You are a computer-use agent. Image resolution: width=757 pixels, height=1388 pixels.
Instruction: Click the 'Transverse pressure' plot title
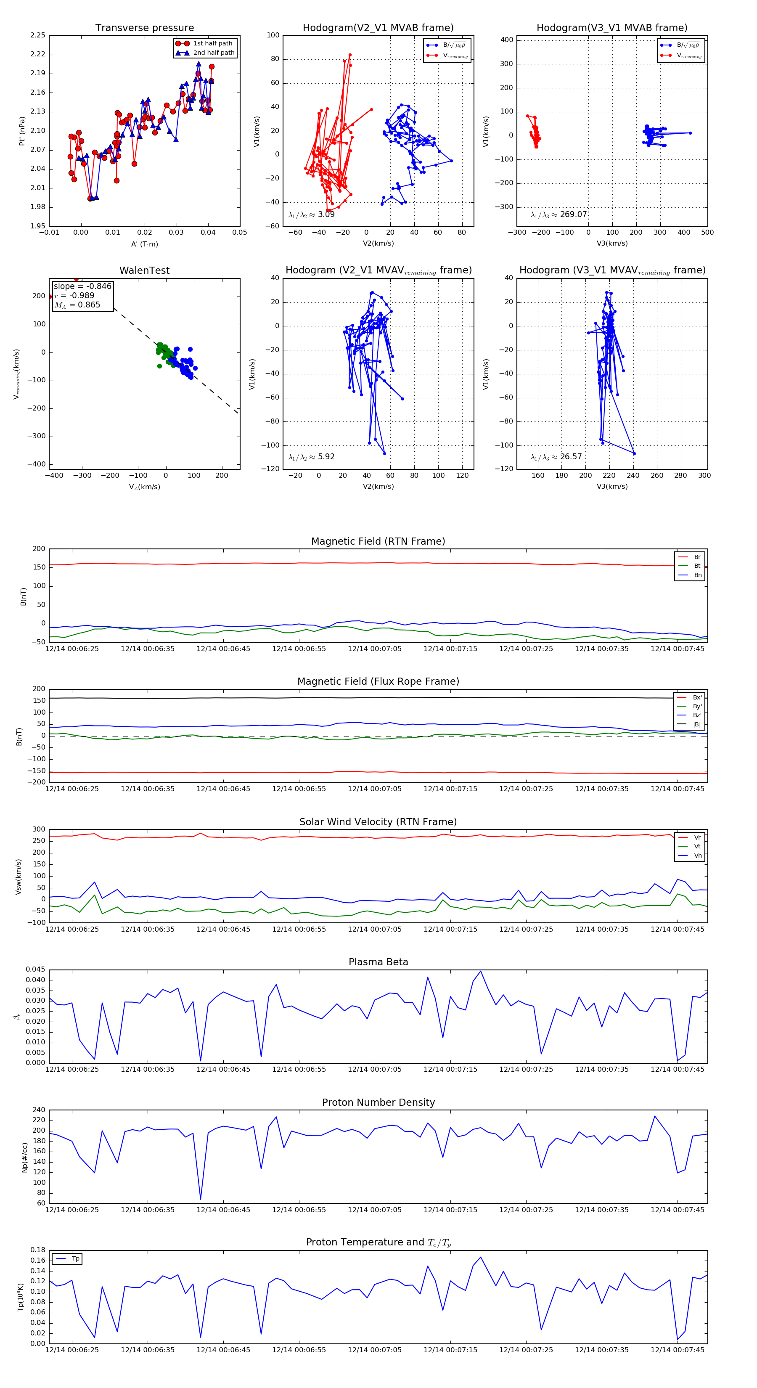click(144, 28)
